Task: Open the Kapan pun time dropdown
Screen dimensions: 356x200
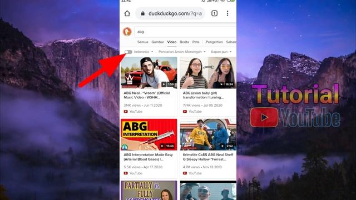Action: 221,52
